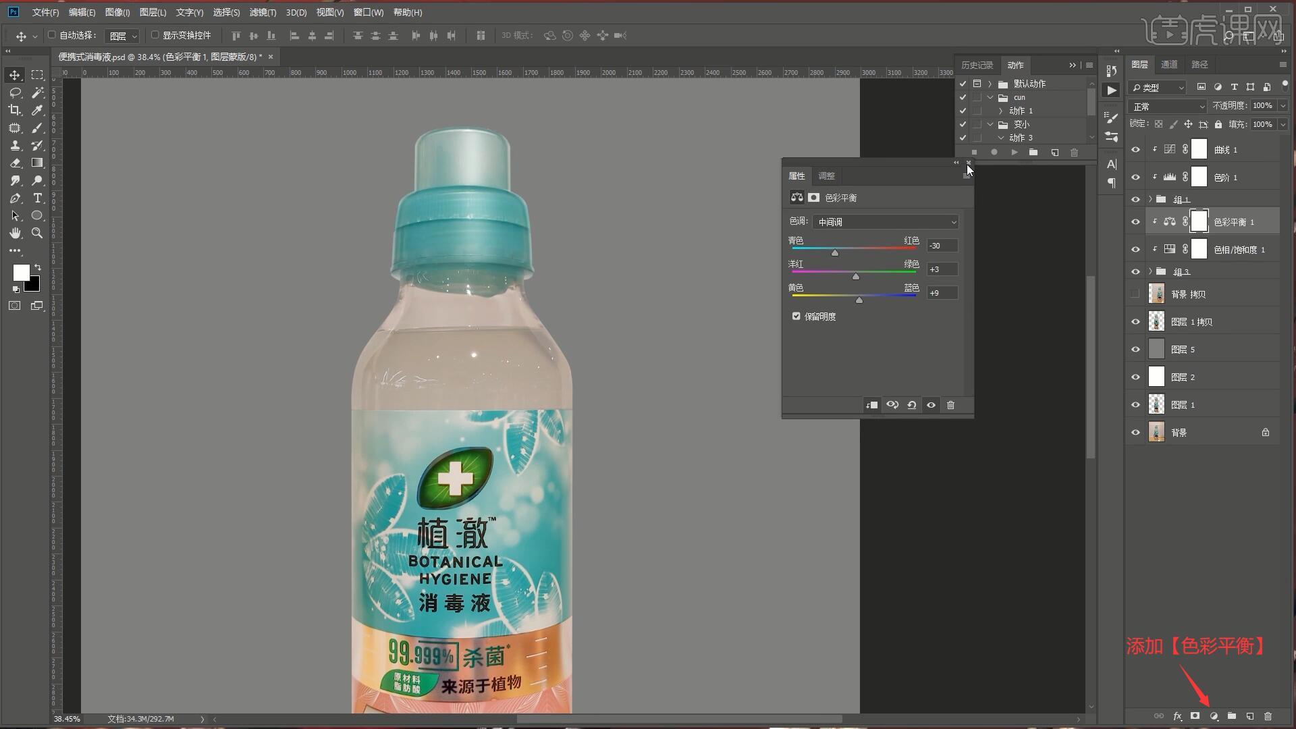This screenshot has width=1296, height=729.
Task: Click add layer mask icon at bottom
Action: click(x=1195, y=716)
